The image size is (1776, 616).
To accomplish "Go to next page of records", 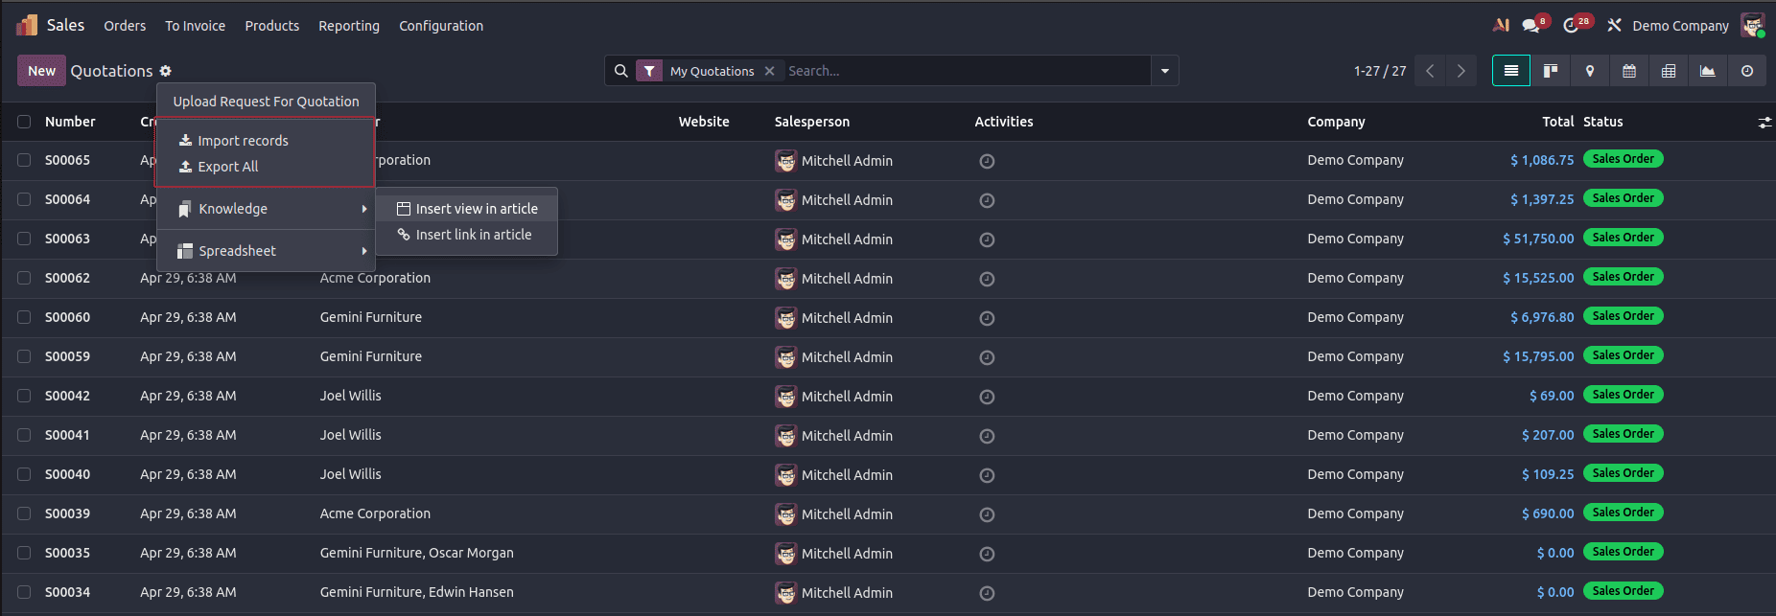I will [x=1461, y=71].
